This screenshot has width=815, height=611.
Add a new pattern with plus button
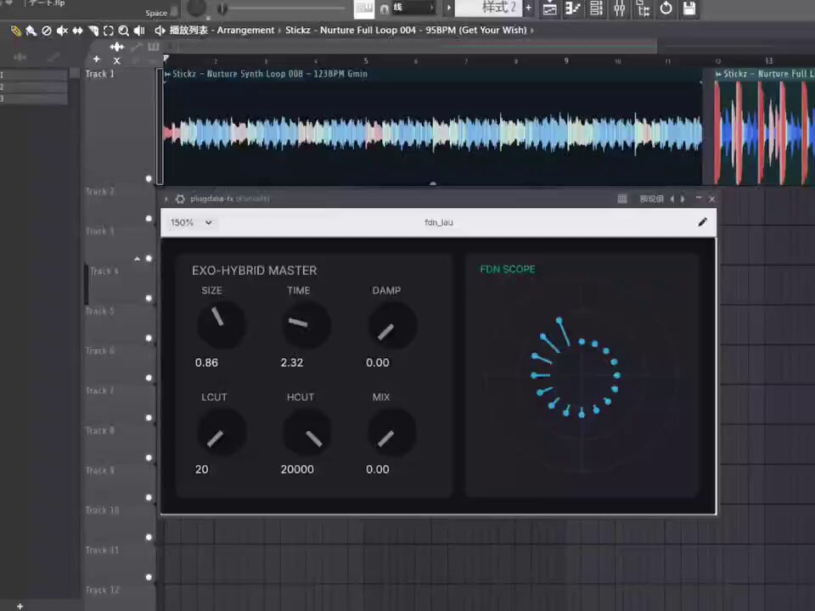point(529,8)
